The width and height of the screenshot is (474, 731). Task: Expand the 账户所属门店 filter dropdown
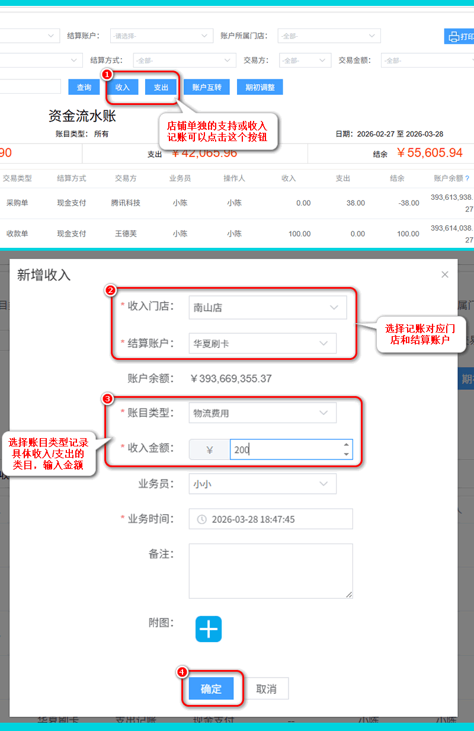[x=329, y=36]
